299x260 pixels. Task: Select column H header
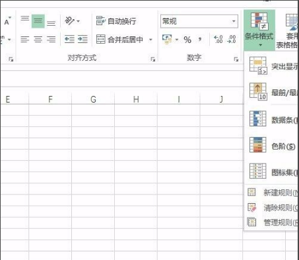(136, 99)
